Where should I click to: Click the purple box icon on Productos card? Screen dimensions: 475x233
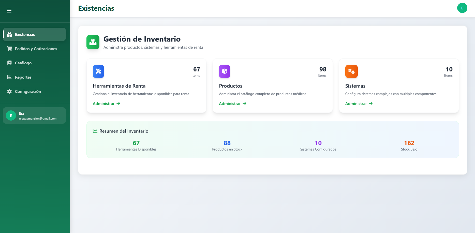224,71
